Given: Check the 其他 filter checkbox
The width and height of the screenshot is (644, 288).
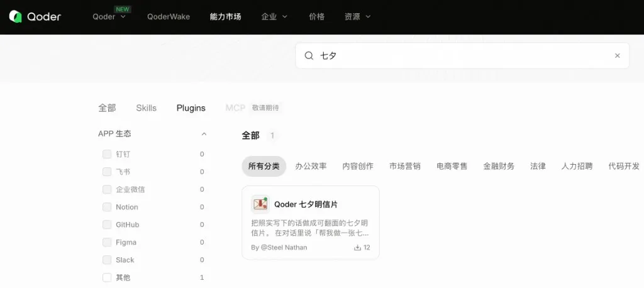Looking at the screenshot, I should click(107, 278).
